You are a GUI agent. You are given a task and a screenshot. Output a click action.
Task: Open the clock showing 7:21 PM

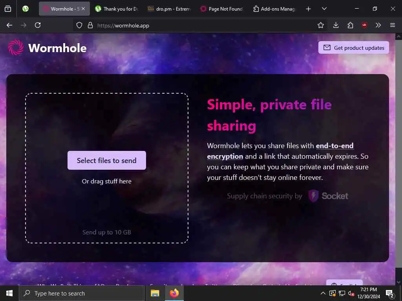369,293
